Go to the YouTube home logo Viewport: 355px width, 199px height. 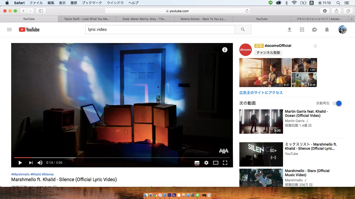tap(29, 30)
